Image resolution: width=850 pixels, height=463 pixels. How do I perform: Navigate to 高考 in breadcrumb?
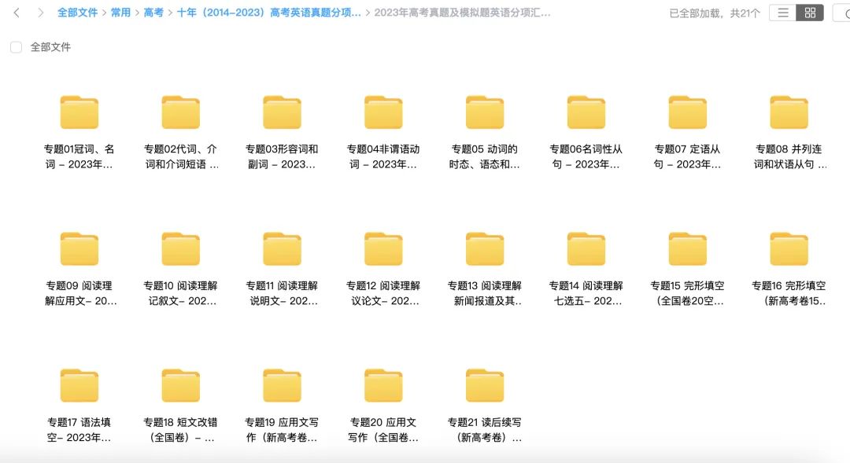tap(153, 13)
